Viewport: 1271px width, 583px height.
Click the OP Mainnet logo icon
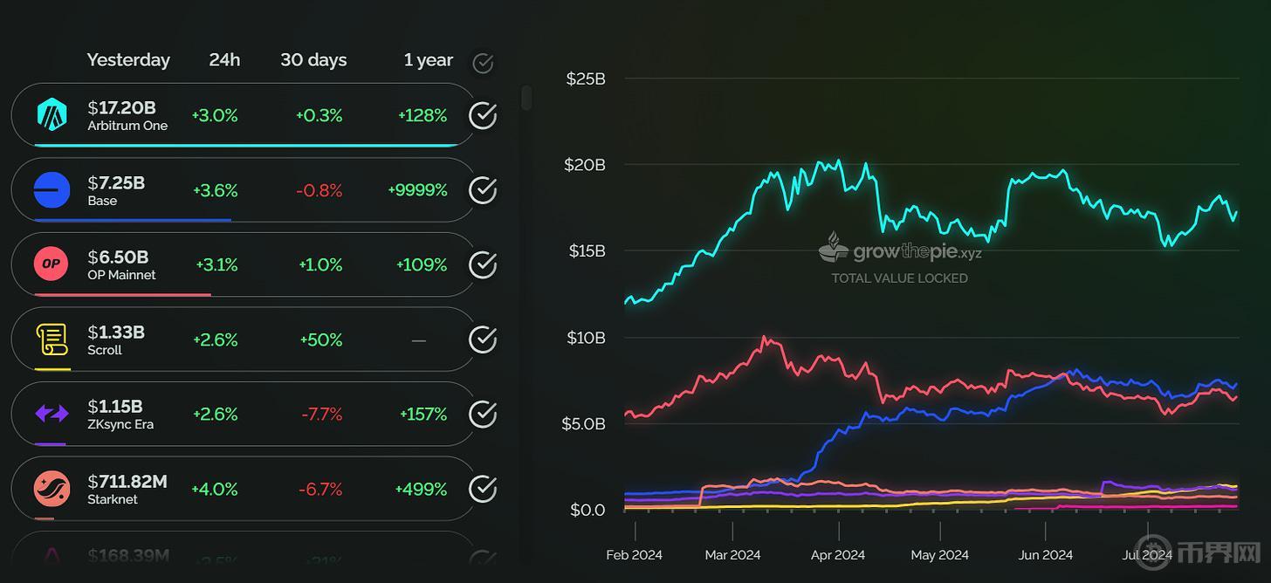(52, 264)
